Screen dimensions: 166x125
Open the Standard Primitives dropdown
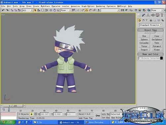coord(150,25)
